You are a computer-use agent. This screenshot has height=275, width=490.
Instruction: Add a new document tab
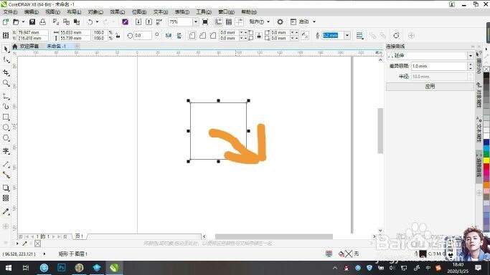click(77, 46)
